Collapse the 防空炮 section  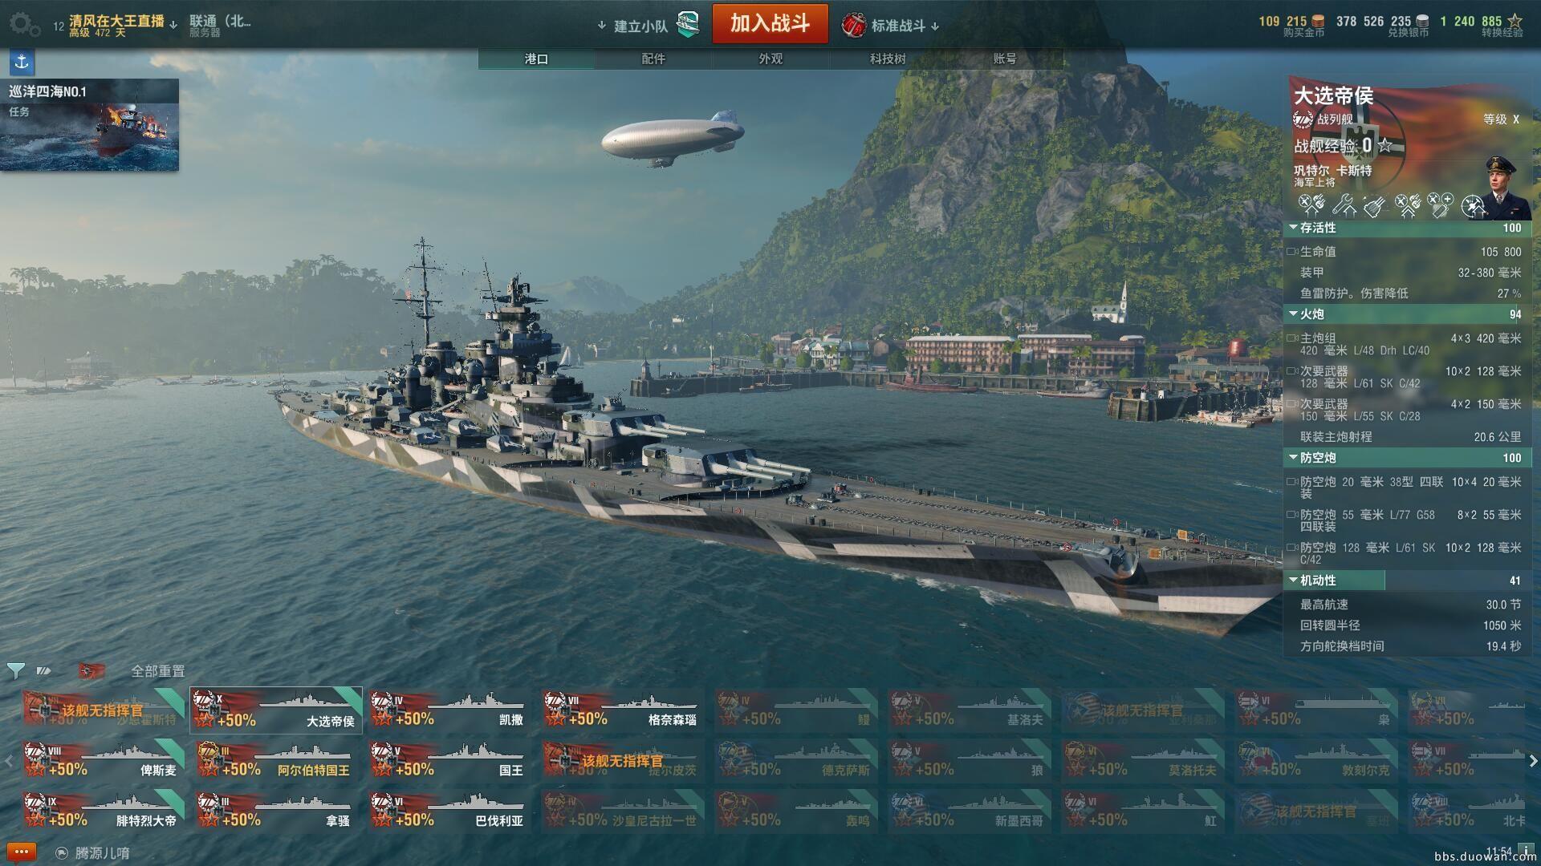pos(1293,458)
